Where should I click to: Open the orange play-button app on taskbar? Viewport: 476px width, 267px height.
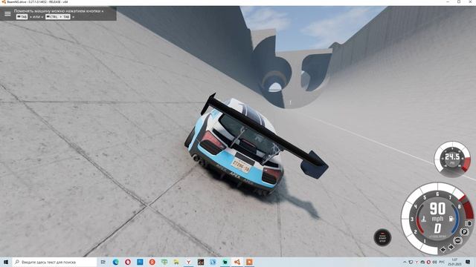249,262
